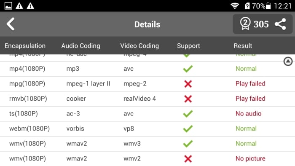Tap the scroll-to-top circle arrow icon
Screen dimensions: 295x166
[288, 61]
